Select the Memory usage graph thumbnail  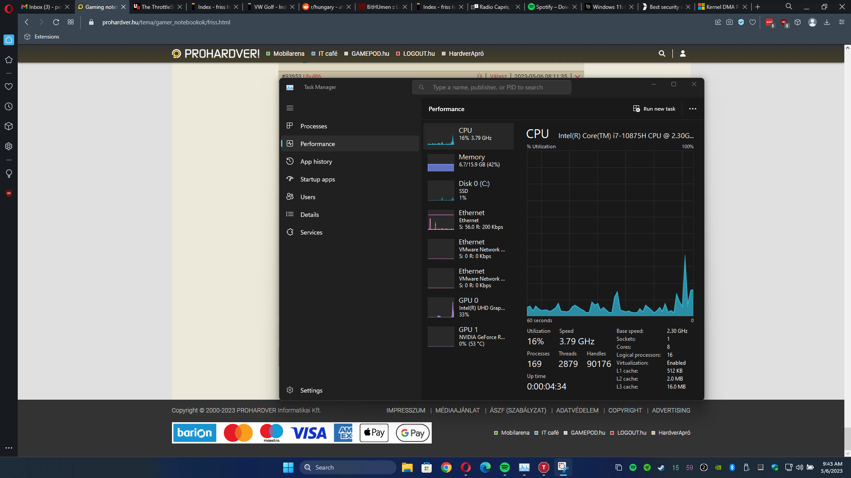click(x=441, y=162)
